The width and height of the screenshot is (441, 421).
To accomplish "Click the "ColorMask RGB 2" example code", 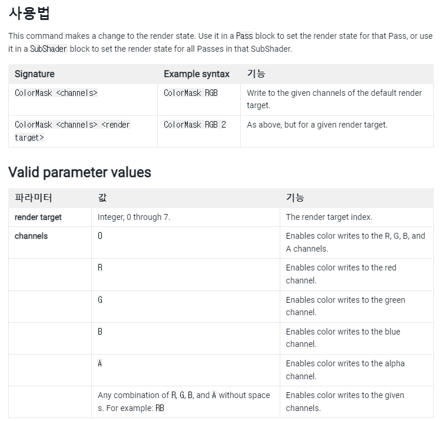I will tap(194, 125).
